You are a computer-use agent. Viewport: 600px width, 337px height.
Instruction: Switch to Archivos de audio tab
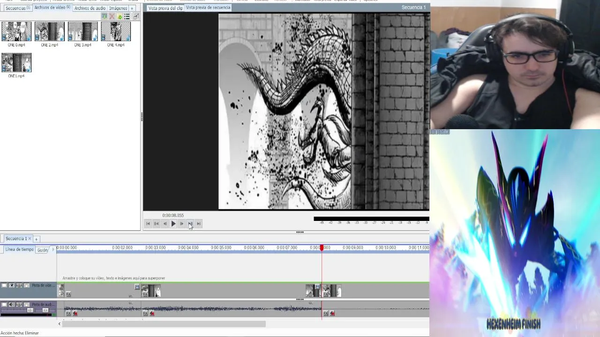[x=90, y=8]
